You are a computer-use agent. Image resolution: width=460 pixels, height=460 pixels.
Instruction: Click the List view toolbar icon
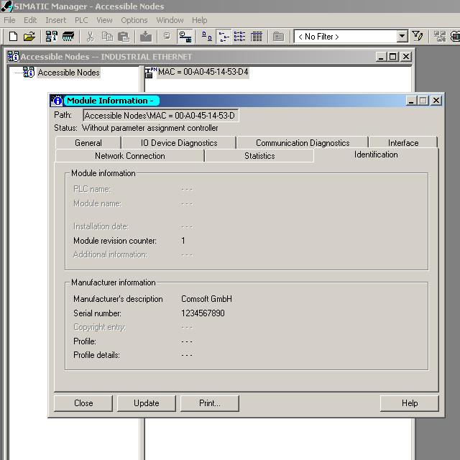pyautogui.click(x=239, y=37)
